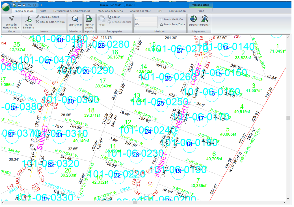Click the horizontal scrollbar thumb
The width and height of the screenshot is (294, 207).
(x=135, y=202)
